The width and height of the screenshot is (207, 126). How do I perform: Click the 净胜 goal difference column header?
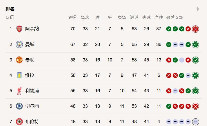pos(159,17)
